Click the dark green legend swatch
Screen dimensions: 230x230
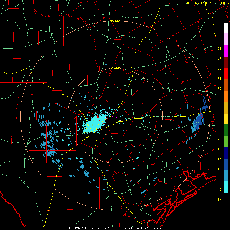226,130
